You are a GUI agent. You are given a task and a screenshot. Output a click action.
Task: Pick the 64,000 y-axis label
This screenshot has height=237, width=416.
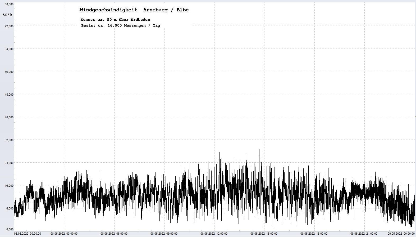pyautogui.click(x=9, y=49)
